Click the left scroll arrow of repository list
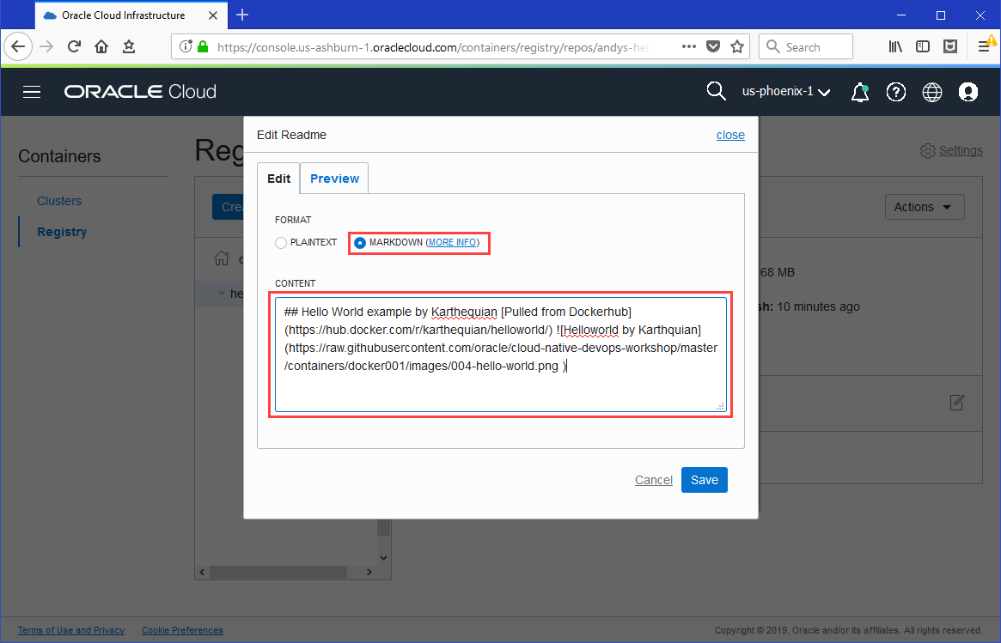1001x643 pixels. [202, 573]
